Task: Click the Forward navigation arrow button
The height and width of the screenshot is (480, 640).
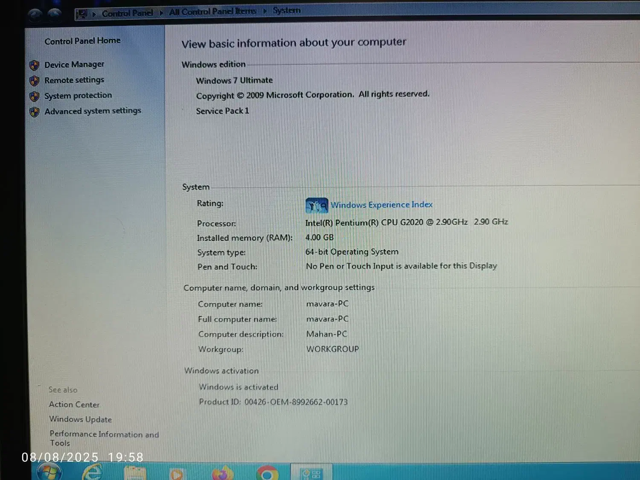Action: pyautogui.click(x=55, y=15)
